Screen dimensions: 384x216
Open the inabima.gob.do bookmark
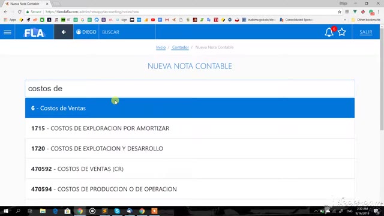(x=259, y=20)
